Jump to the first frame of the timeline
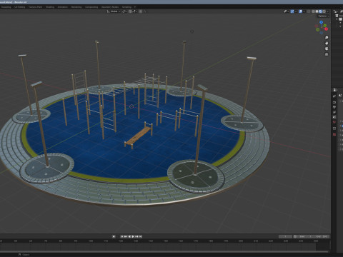The width and height of the screenshot is (343, 257). tap(121, 236)
